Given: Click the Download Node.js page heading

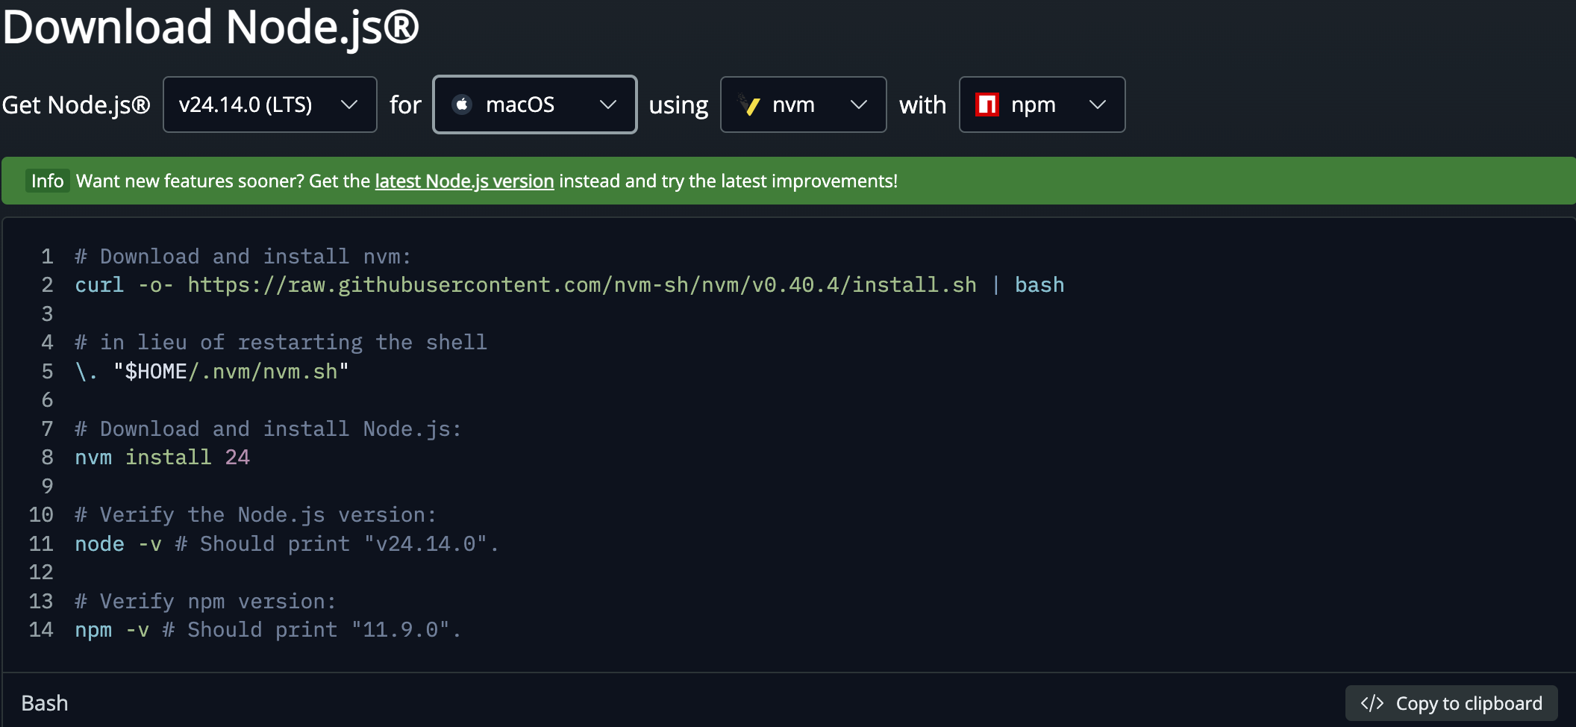Looking at the screenshot, I should click(211, 27).
